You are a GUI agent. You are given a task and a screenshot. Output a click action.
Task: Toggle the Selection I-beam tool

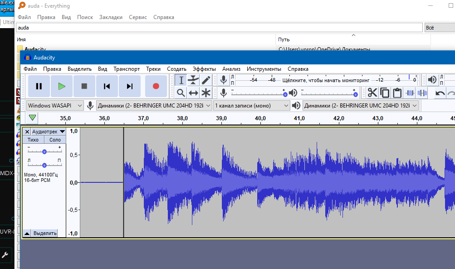tap(181, 80)
